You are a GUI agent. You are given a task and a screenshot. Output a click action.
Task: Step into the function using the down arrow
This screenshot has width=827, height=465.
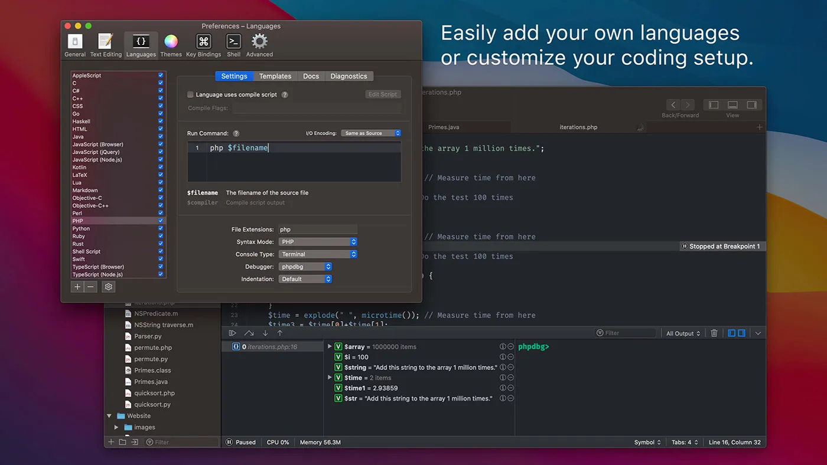click(x=265, y=333)
